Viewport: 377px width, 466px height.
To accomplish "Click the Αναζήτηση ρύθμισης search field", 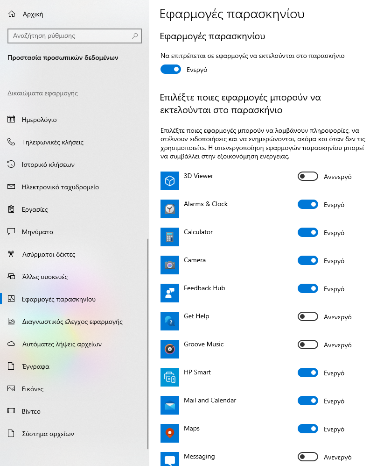I will [x=75, y=36].
